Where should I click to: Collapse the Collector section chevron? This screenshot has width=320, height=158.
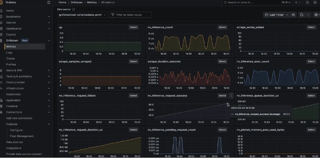click(x=49, y=124)
